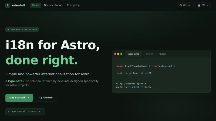Open GitHub link in the top navigation bar
This screenshot has height=121, width=216.
click(x=185, y=5)
